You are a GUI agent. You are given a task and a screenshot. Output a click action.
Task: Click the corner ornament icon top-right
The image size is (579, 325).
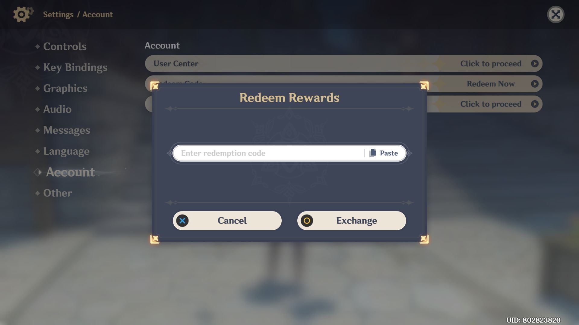[423, 85]
